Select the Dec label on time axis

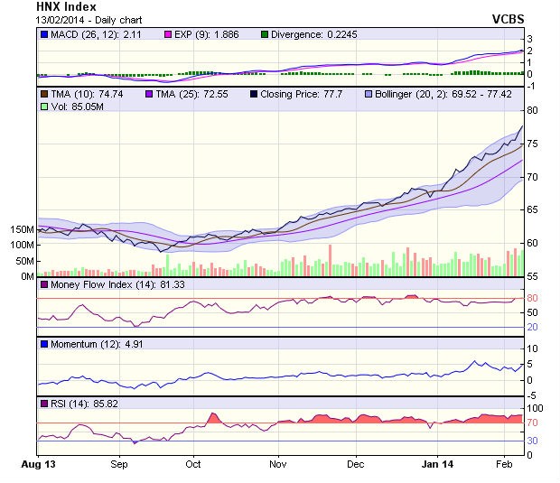[355, 464]
